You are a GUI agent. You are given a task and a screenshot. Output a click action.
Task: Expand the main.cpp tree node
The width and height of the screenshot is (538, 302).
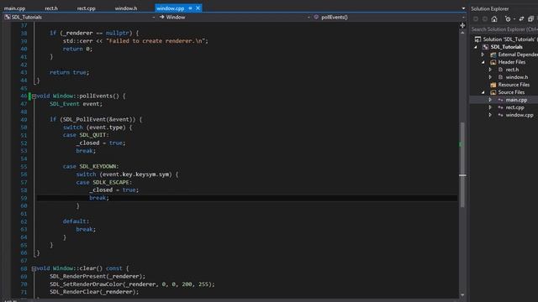(490, 100)
